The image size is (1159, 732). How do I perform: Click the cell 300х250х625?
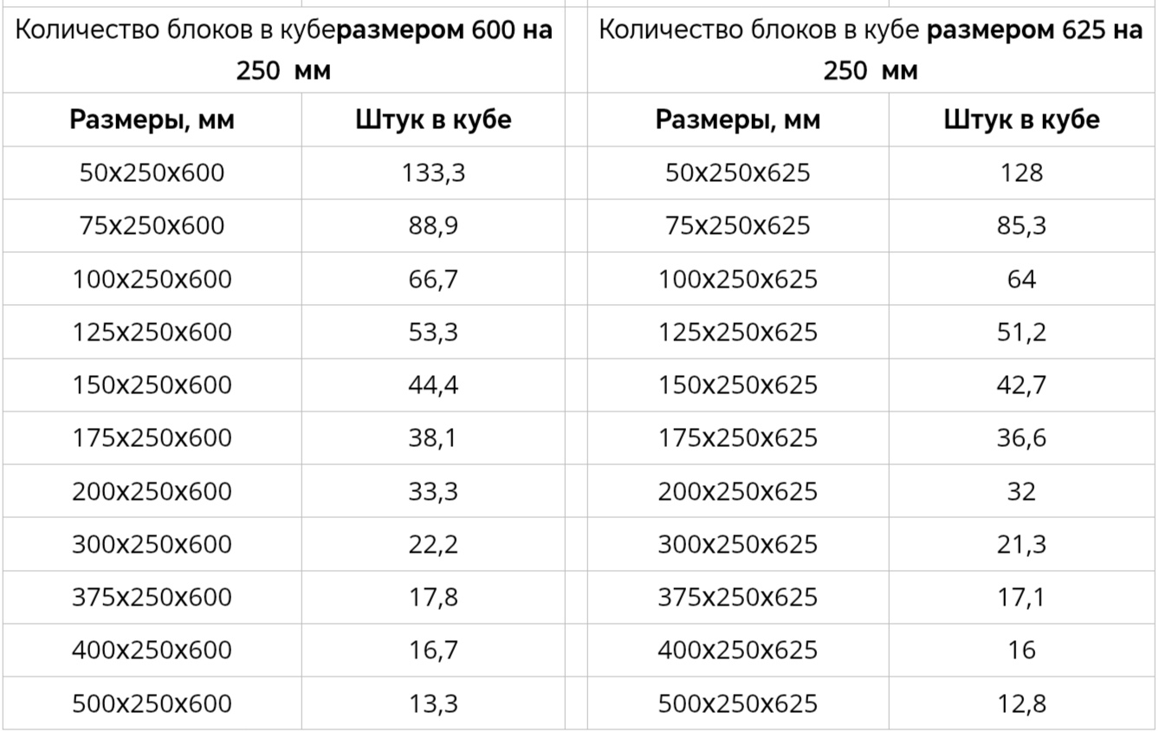(738, 544)
